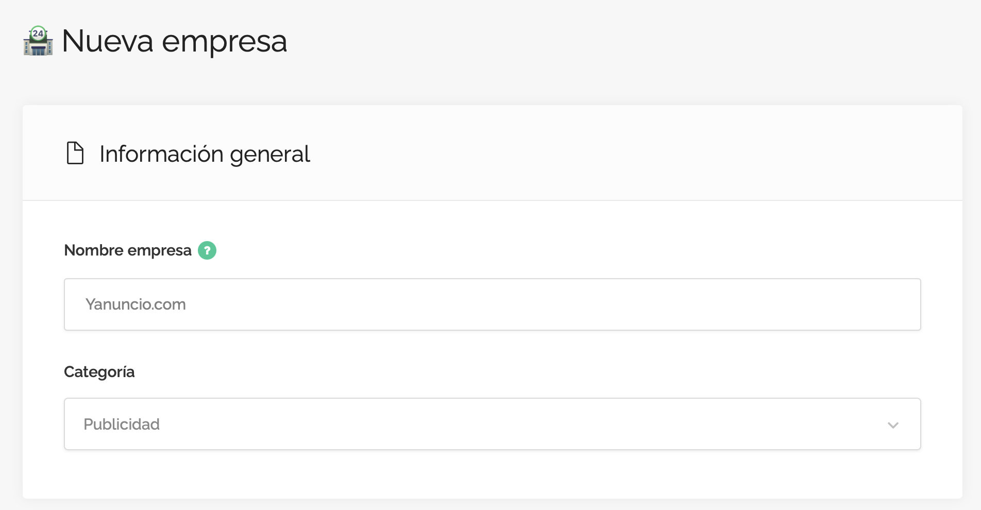Click the 24-hour building icon beside the title
981x510 pixels.
pyautogui.click(x=38, y=41)
